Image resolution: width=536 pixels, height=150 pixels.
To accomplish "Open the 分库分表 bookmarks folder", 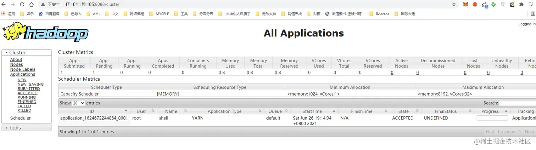I will [x=203, y=14].
